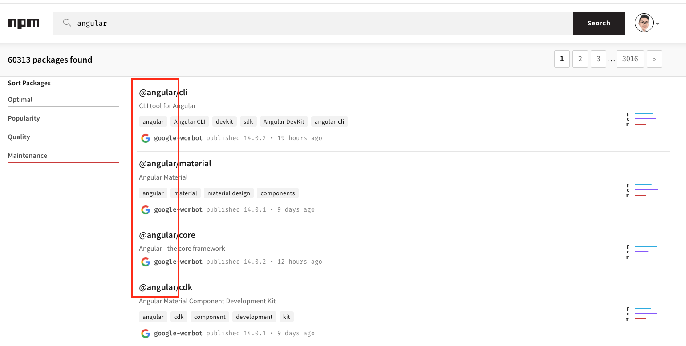Click the kit keyword tag
The image size is (686, 346).
click(x=287, y=317)
